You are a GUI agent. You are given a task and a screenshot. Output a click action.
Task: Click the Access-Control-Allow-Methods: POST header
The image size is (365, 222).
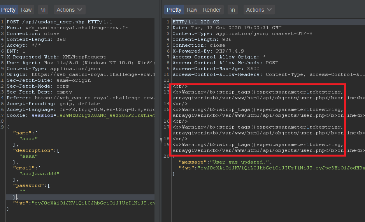click(x=225, y=63)
